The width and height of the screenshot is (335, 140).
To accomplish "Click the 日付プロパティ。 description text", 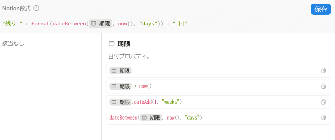I will coord(129,57).
